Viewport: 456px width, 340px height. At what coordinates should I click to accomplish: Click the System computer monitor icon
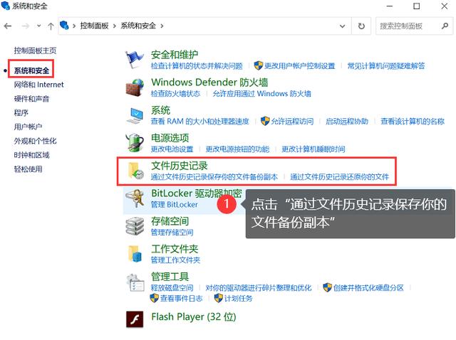click(x=135, y=115)
